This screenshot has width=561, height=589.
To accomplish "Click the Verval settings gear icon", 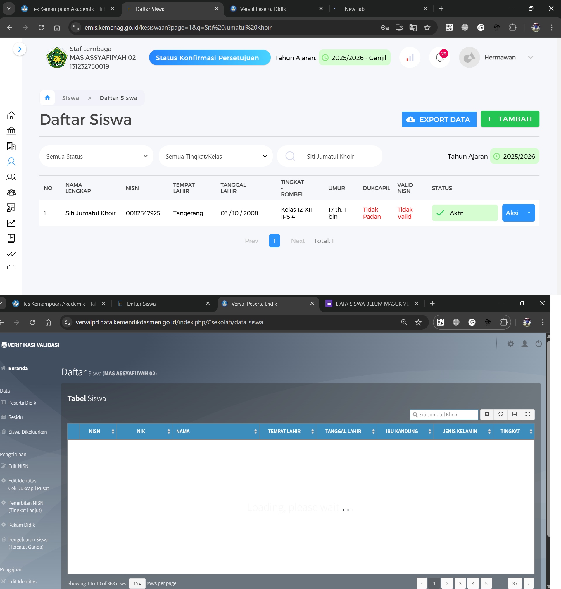I will [x=510, y=344].
